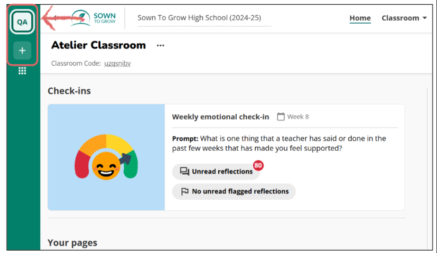Screen dimensions: 437x253
Task: Select the mood meter emoji thumbnail
Action: [x=106, y=157]
